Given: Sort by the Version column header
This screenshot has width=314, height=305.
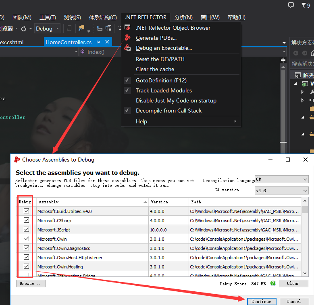Looking at the screenshot, I should tap(168, 202).
